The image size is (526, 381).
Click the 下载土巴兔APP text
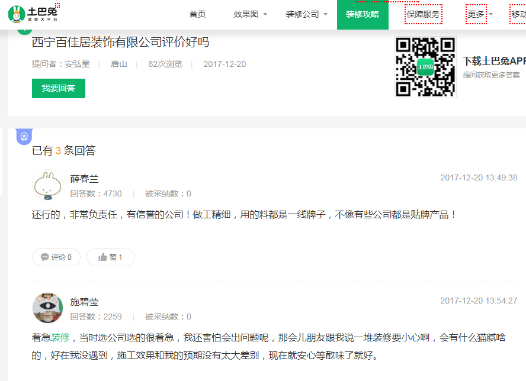click(x=494, y=61)
